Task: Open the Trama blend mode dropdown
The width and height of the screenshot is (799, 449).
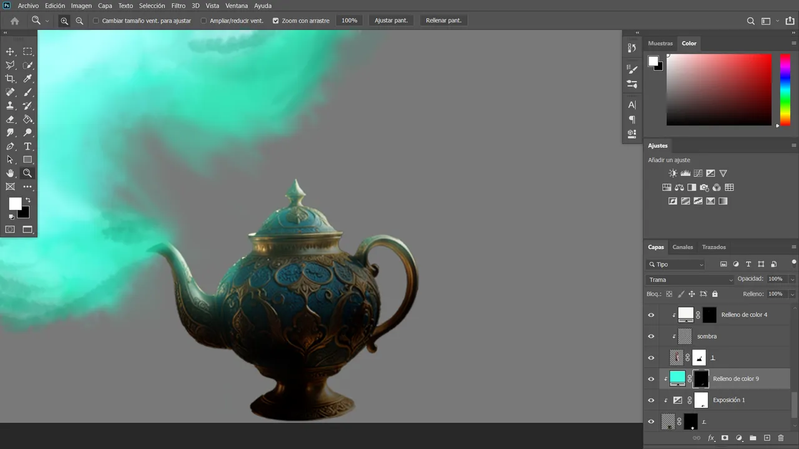Action: 689,279
